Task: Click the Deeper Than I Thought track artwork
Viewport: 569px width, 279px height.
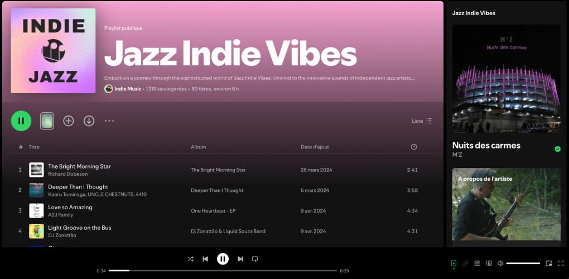Action: tap(36, 190)
